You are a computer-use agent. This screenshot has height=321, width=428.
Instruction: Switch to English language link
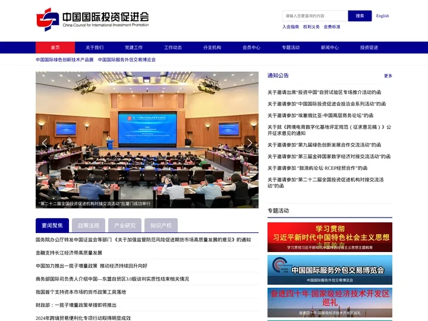click(382, 16)
